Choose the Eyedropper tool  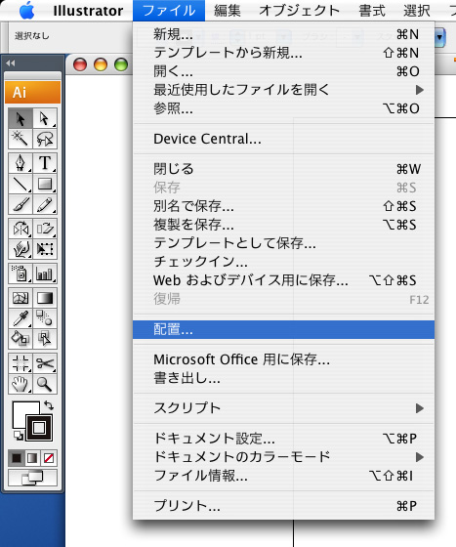(x=21, y=318)
